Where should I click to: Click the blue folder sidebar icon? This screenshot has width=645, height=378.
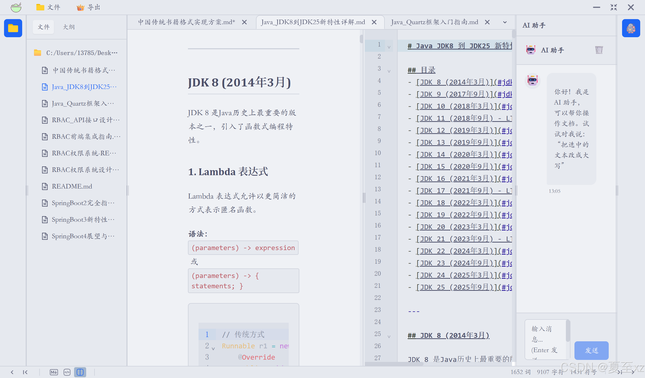coord(13,28)
